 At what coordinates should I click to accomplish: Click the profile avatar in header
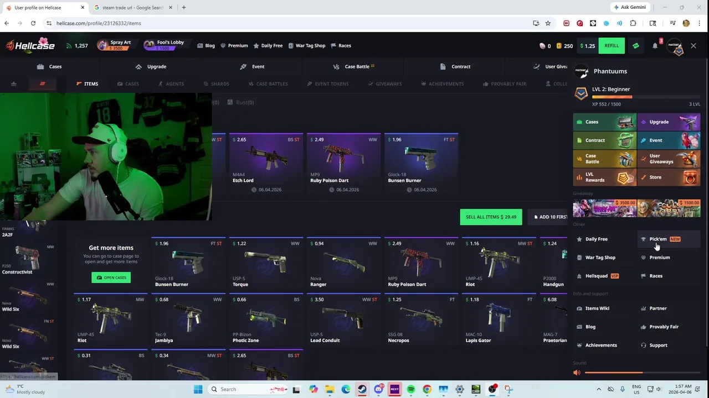click(676, 46)
